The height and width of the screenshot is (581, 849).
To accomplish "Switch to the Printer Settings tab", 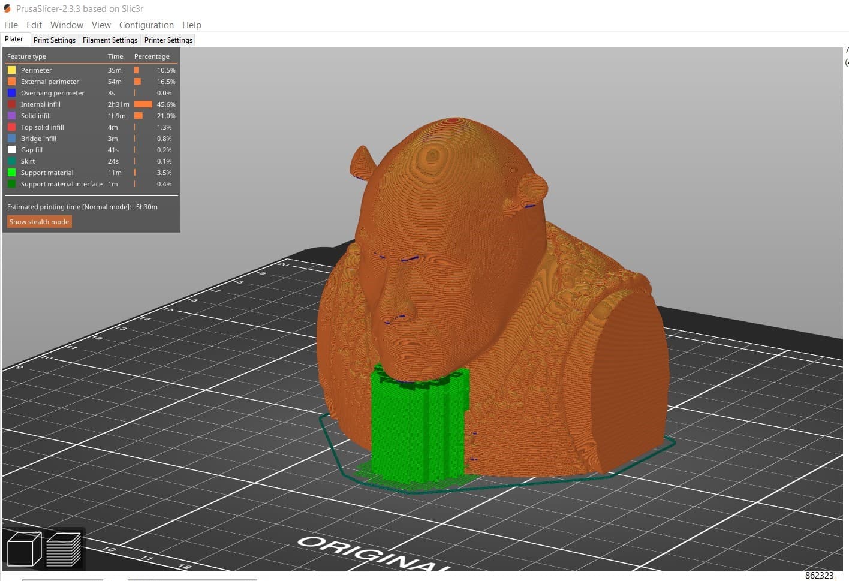I will [168, 40].
